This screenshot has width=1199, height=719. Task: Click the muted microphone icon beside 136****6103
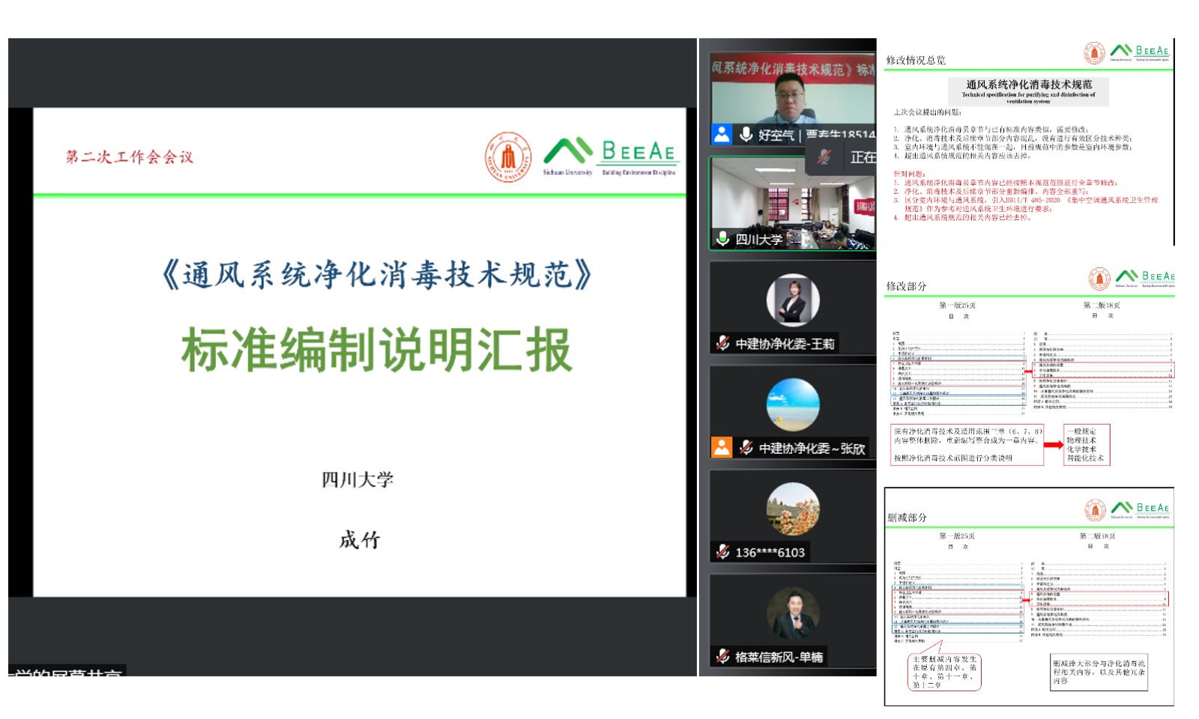click(x=722, y=552)
